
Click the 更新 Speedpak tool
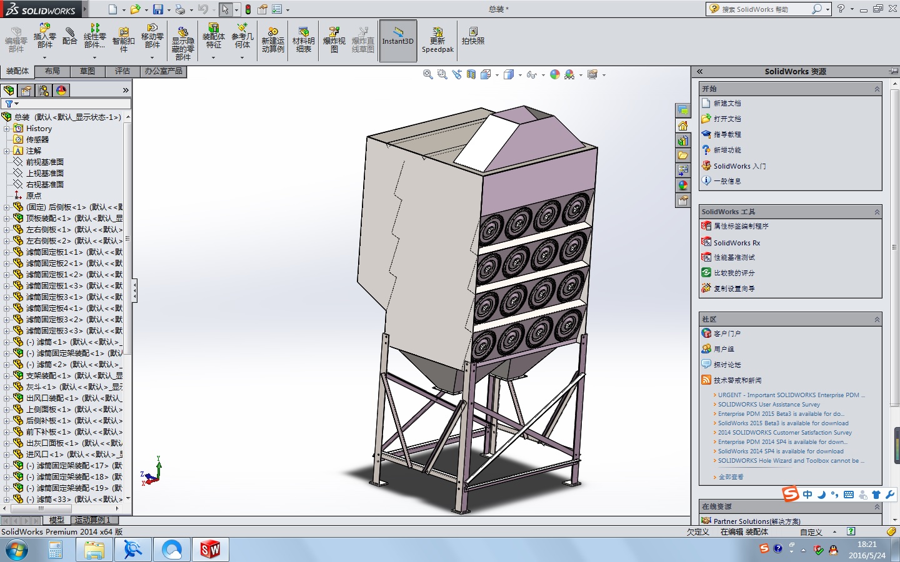(437, 40)
